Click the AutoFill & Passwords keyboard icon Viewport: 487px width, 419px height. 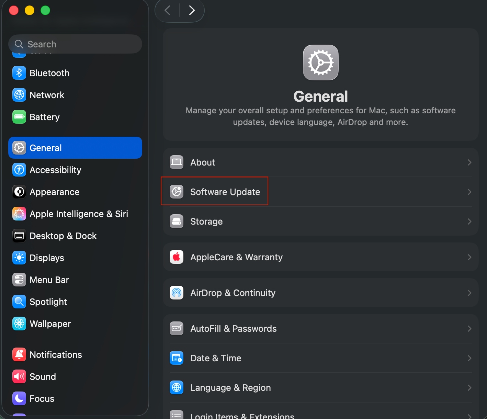[177, 328]
